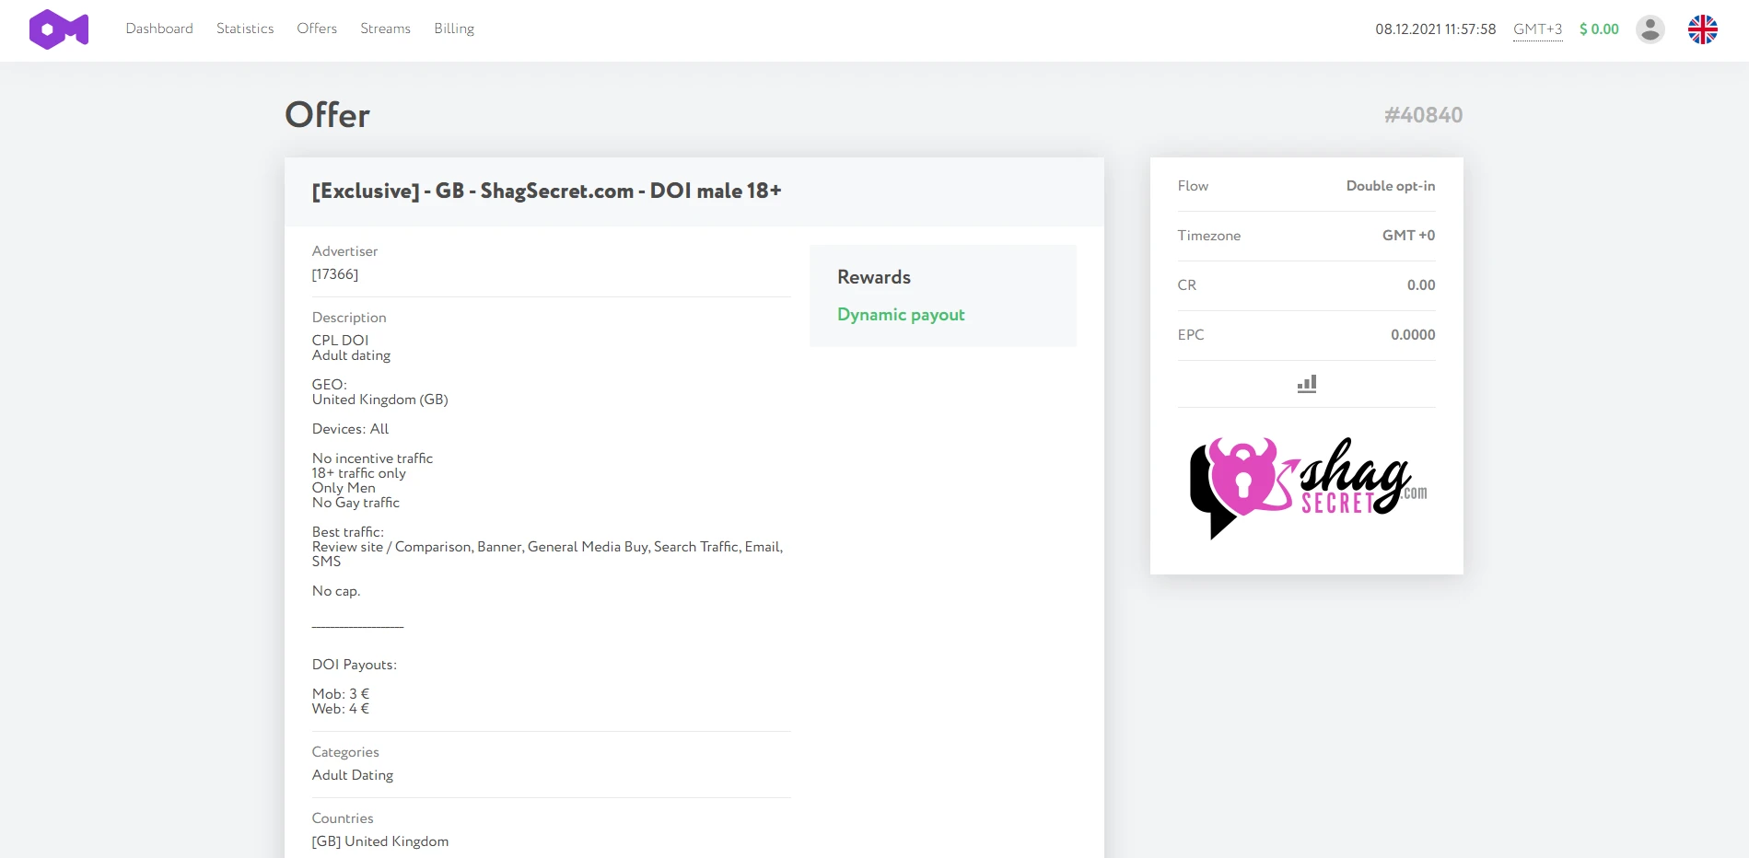The width and height of the screenshot is (1749, 858).
Task: Select the 'Devices: All' line
Action: 350,429
